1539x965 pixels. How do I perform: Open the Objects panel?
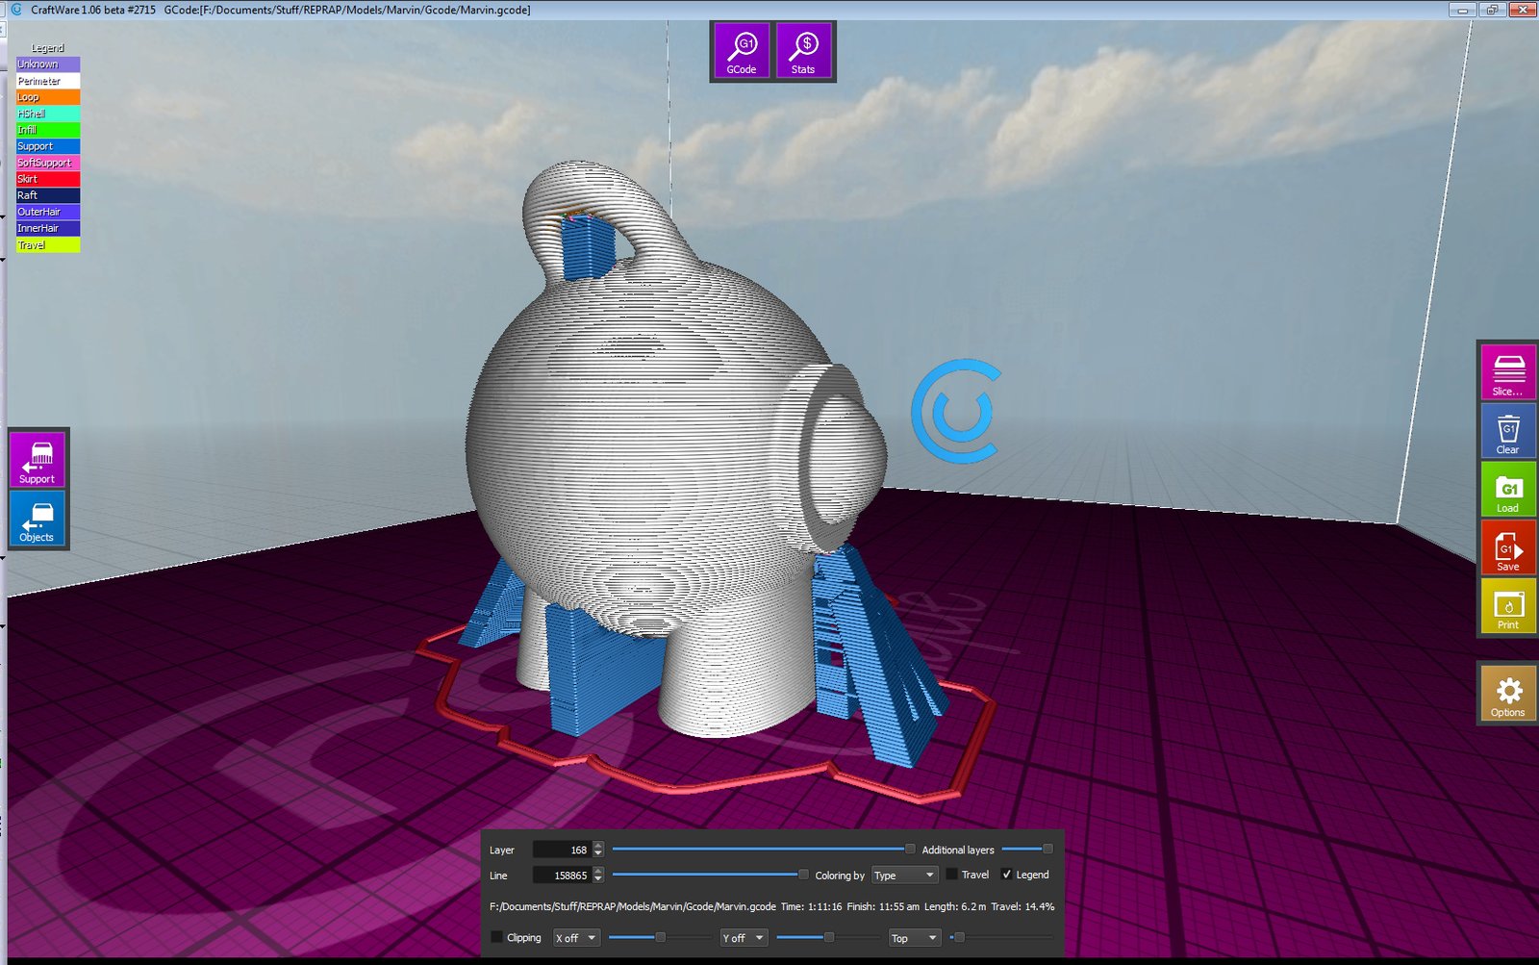pyautogui.click(x=38, y=519)
